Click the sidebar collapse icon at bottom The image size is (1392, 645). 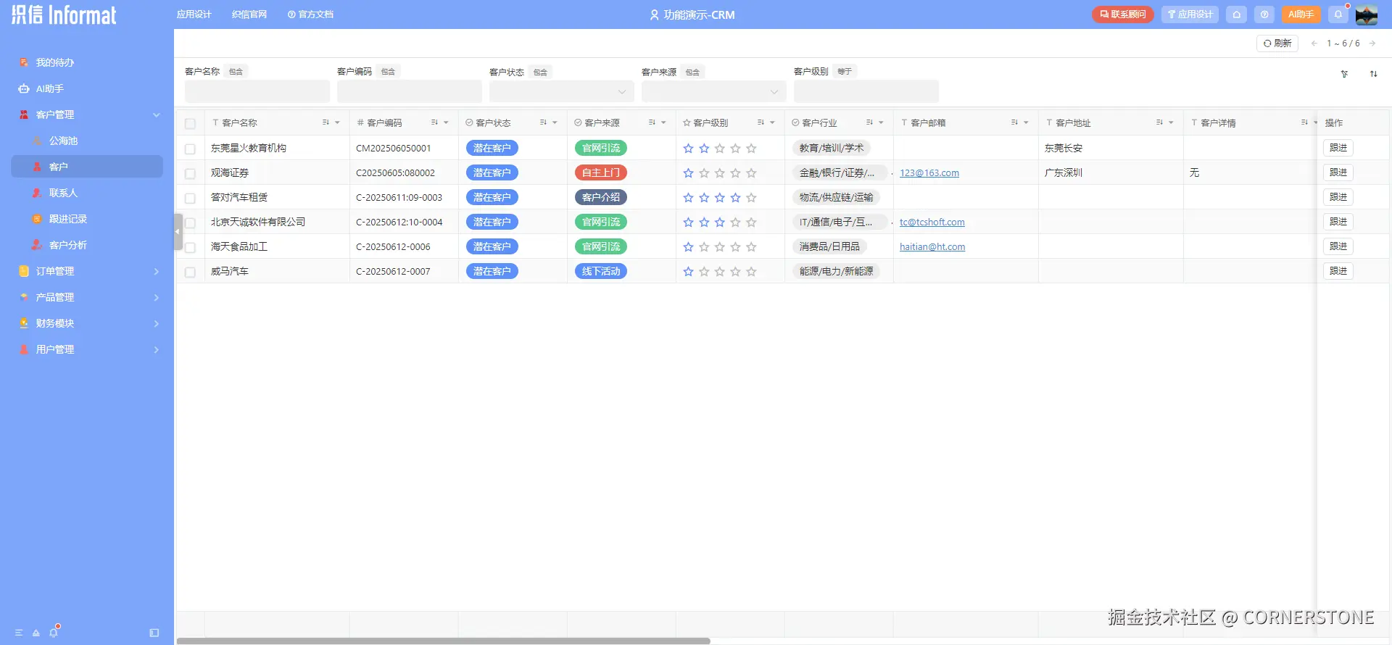pos(154,633)
